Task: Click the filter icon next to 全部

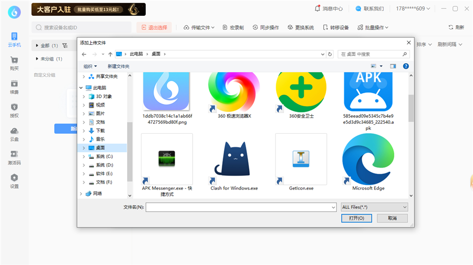Action: click(x=65, y=45)
